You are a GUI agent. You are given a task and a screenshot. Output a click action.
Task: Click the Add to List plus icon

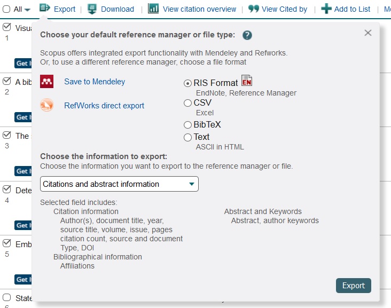click(x=326, y=9)
